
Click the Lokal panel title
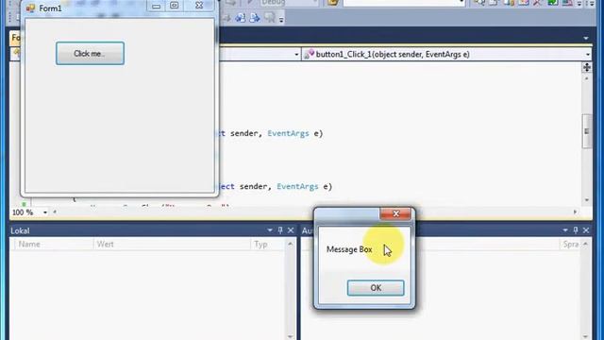point(20,230)
